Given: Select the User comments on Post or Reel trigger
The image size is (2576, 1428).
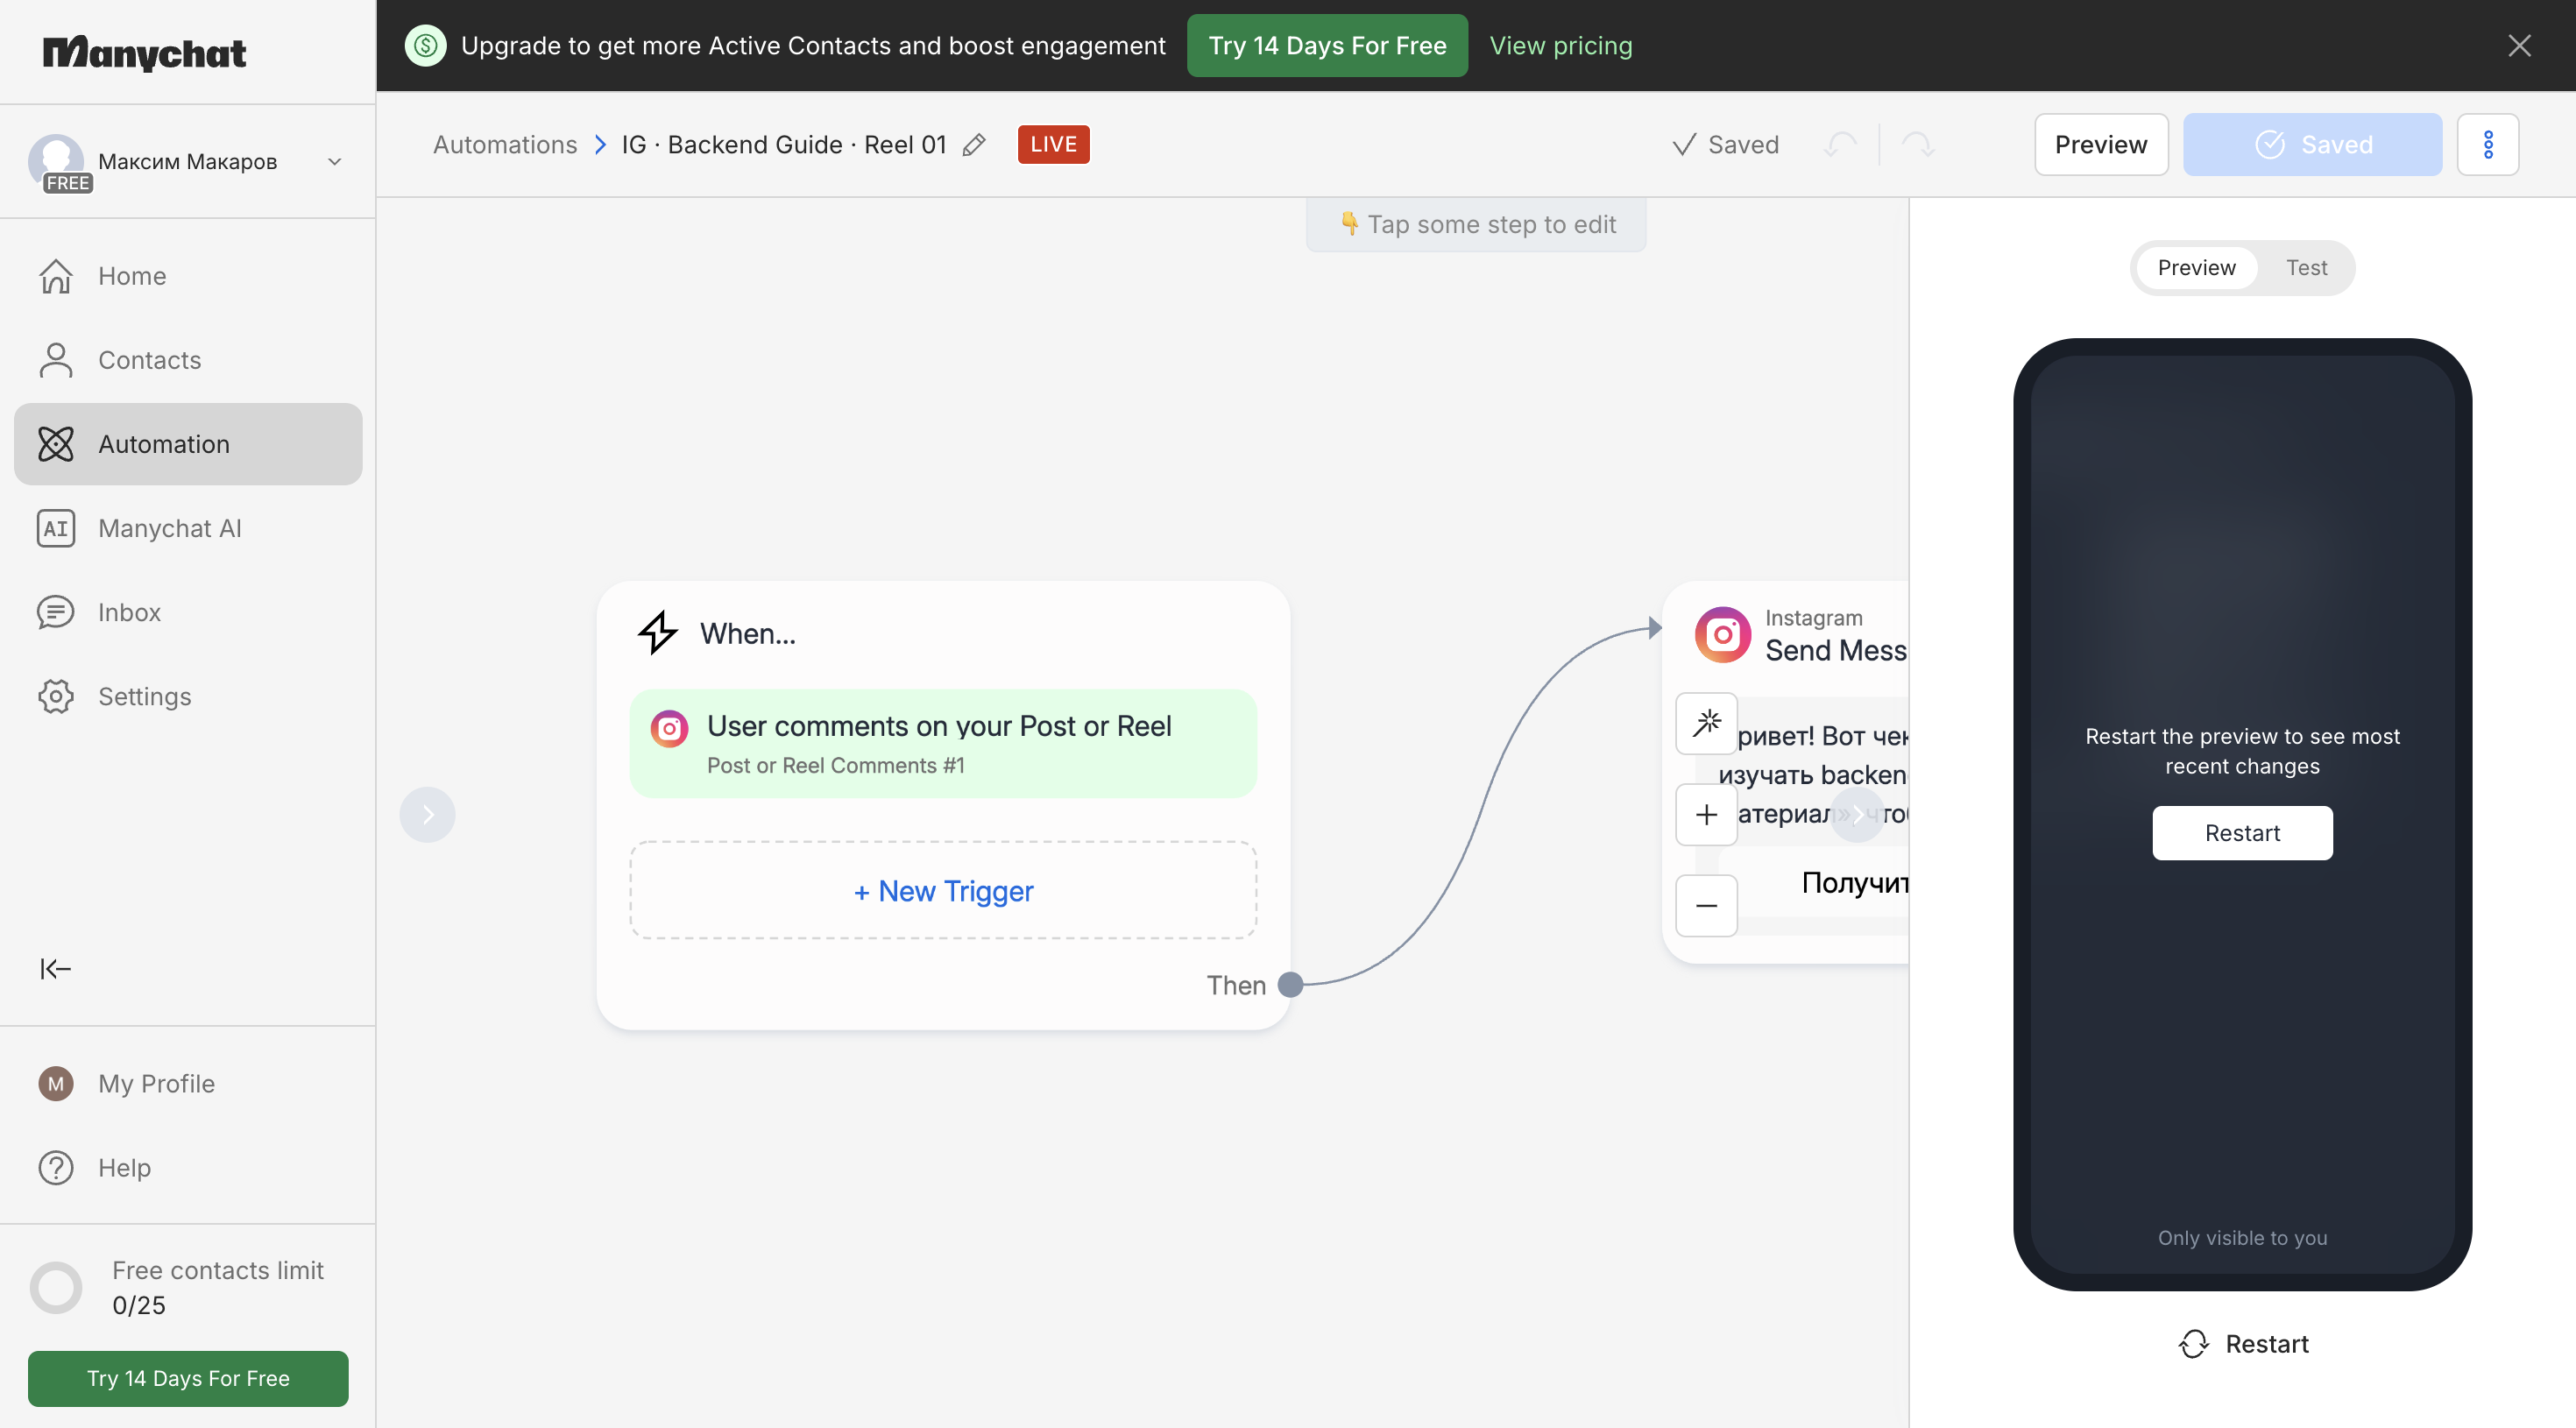Looking at the screenshot, I should (943, 744).
